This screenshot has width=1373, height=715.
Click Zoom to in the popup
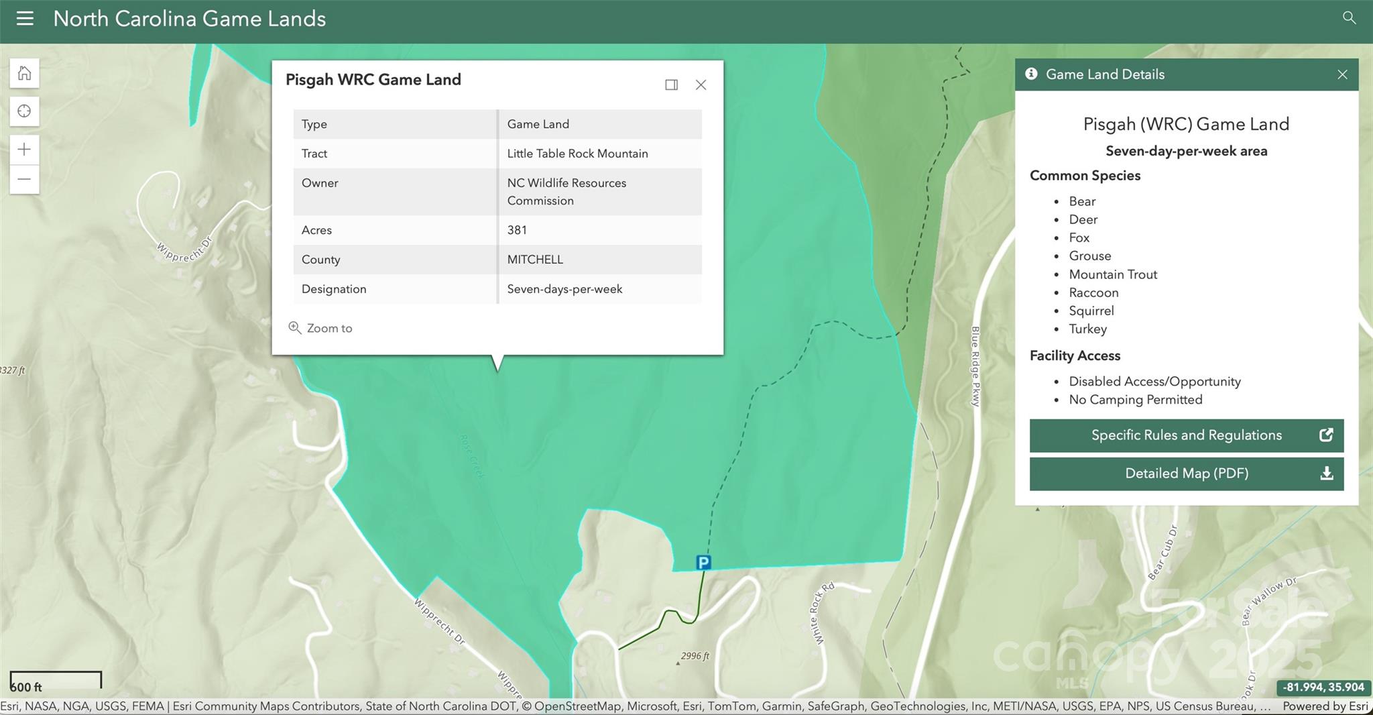[320, 328]
